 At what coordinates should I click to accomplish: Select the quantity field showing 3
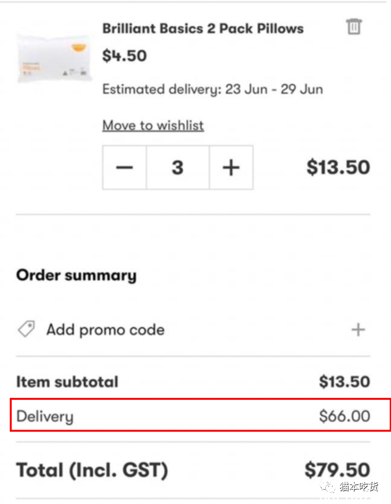tap(178, 167)
